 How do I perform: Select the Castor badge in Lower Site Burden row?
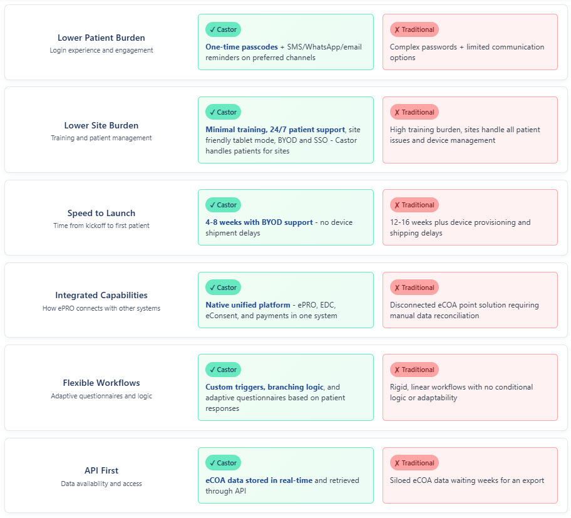223,112
